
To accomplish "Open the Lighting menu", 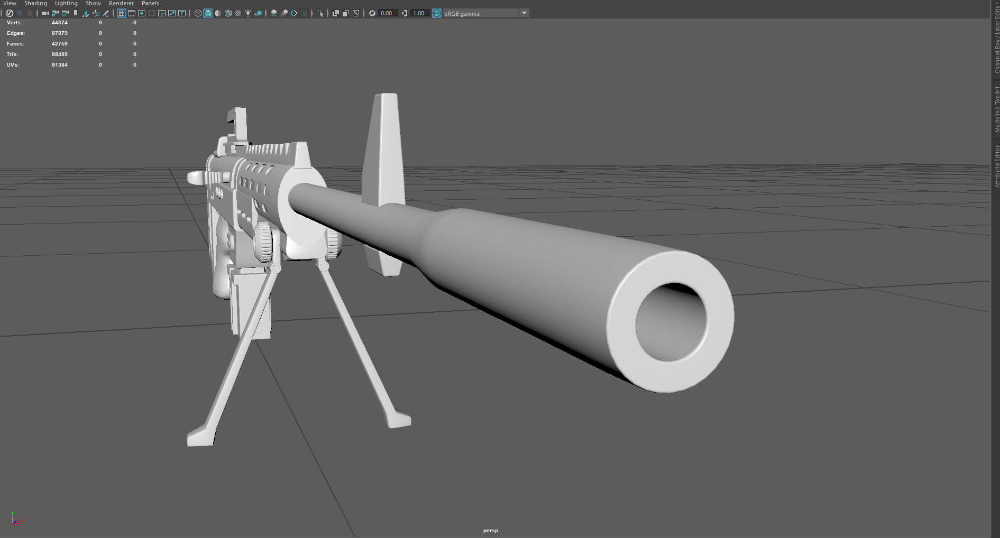I will pos(66,3).
